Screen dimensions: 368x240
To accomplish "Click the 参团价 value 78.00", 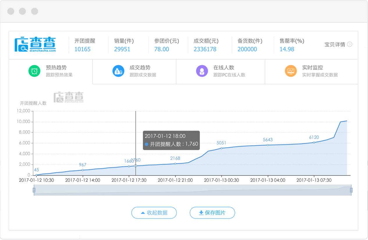I will tap(161, 49).
